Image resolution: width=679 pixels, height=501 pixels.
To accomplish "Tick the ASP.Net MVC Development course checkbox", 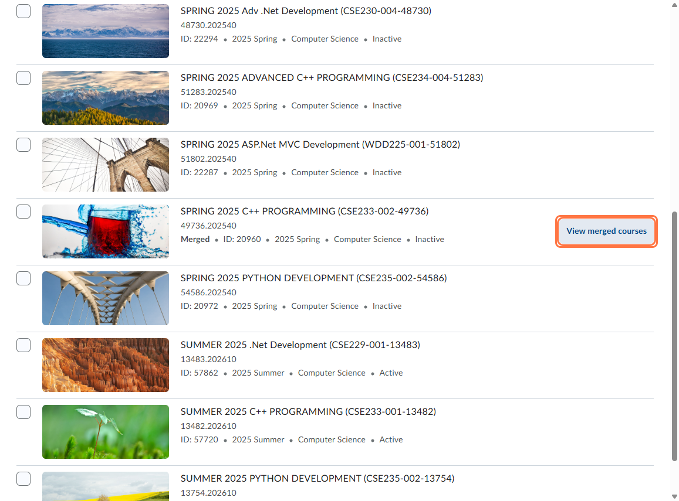I will 23,145.
